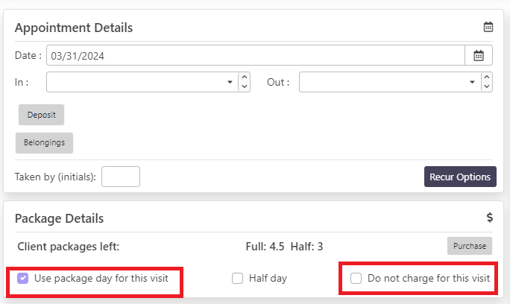Click calendar icon in Appointment Details header

pos(488,28)
